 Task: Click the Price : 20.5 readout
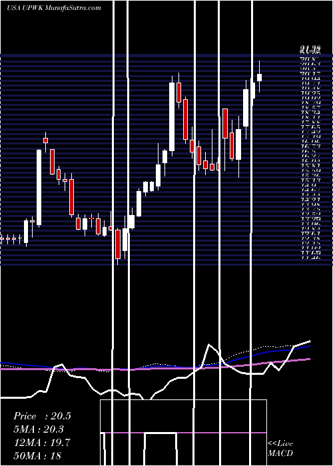(42, 416)
